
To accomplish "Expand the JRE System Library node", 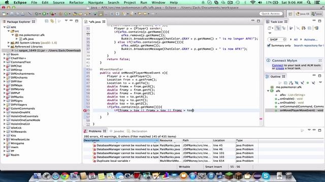I will [x=9, y=42].
